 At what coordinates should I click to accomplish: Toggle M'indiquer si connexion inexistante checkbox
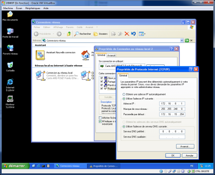click(100, 121)
